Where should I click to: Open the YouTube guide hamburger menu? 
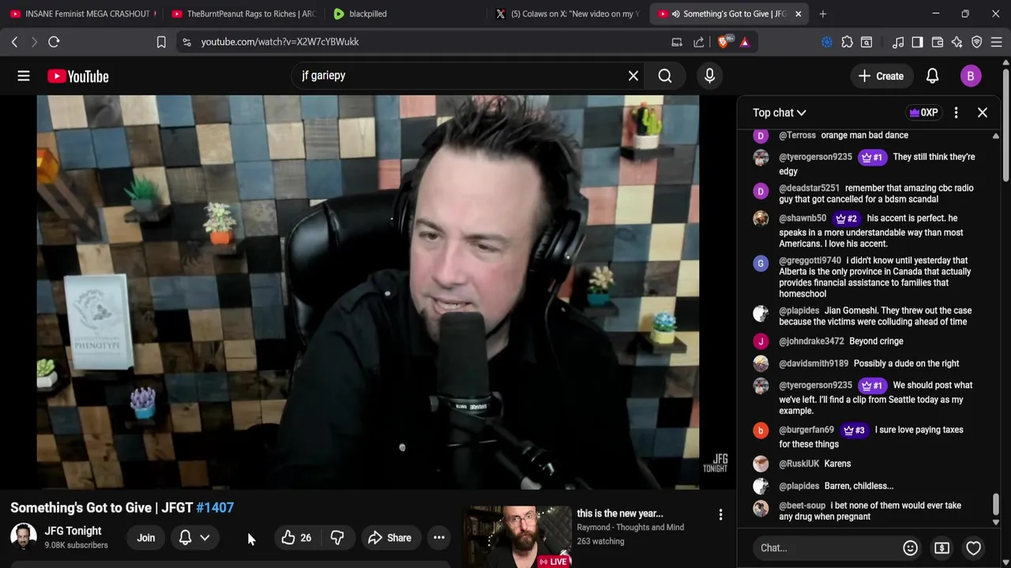pos(24,76)
